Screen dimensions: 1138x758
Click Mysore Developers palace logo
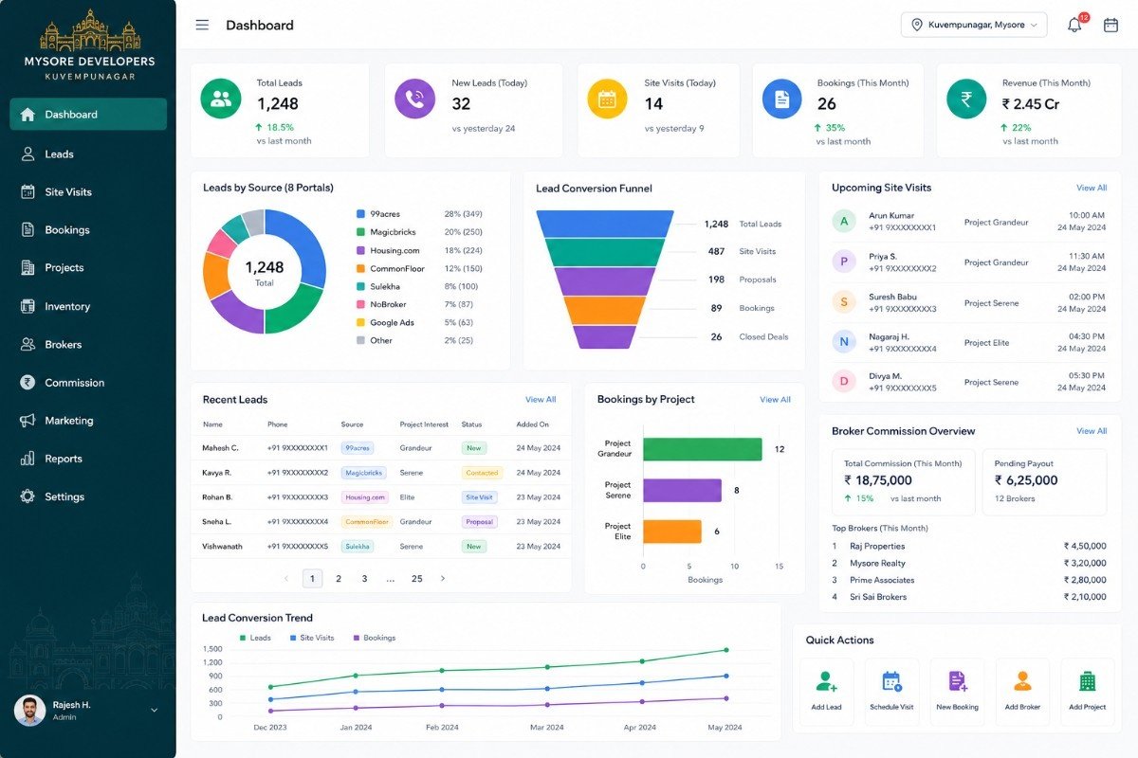click(x=90, y=31)
